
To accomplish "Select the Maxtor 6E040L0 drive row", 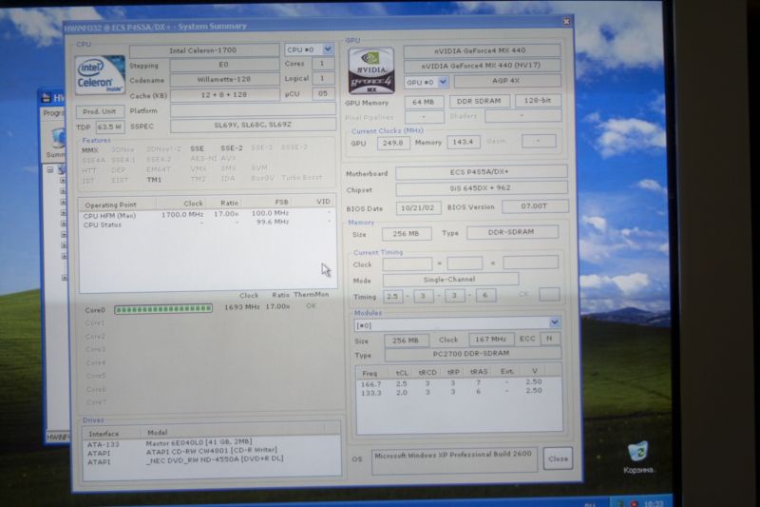I will pos(211,442).
